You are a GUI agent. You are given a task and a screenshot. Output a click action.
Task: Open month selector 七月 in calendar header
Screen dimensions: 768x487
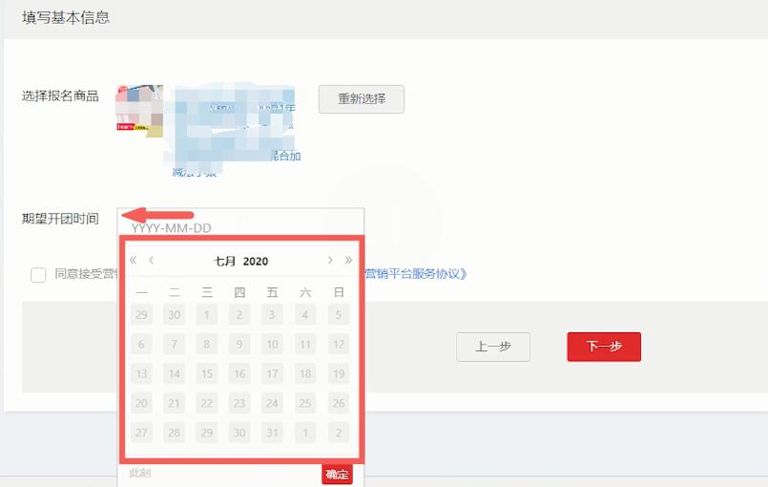pyautogui.click(x=226, y=261)
